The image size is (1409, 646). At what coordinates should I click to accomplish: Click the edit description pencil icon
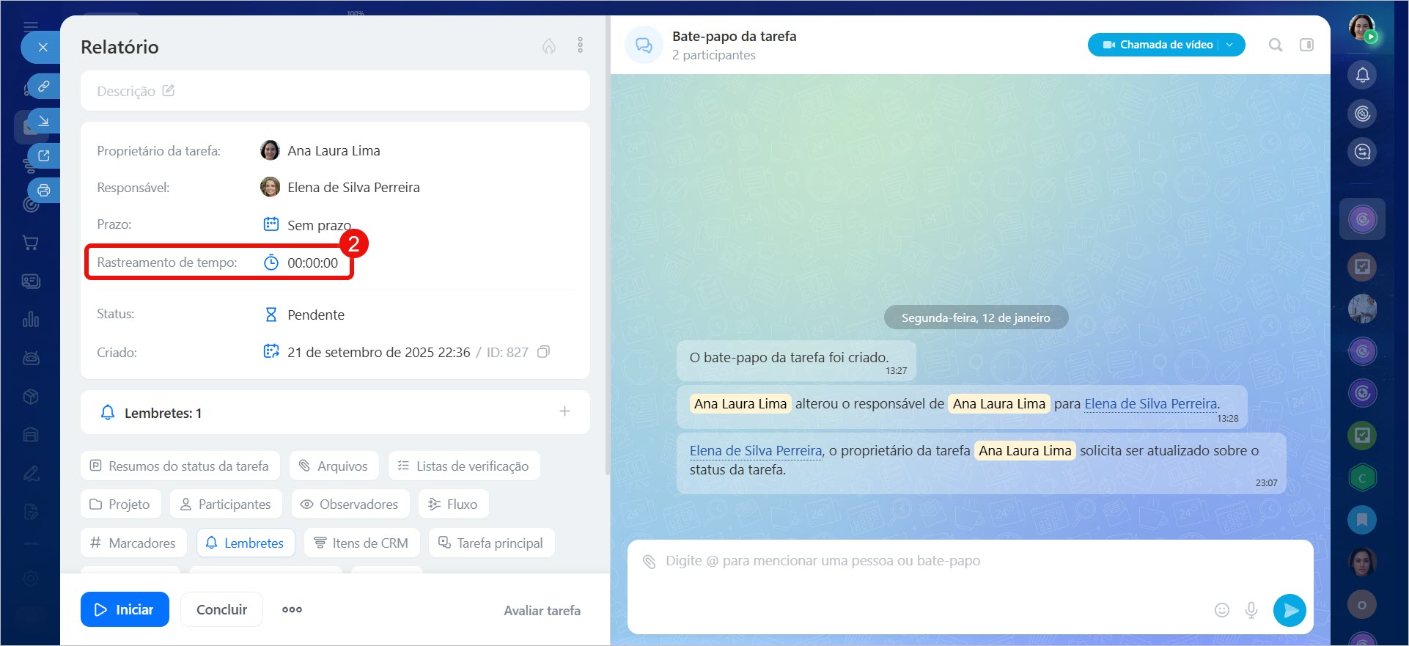coord(169,91)
